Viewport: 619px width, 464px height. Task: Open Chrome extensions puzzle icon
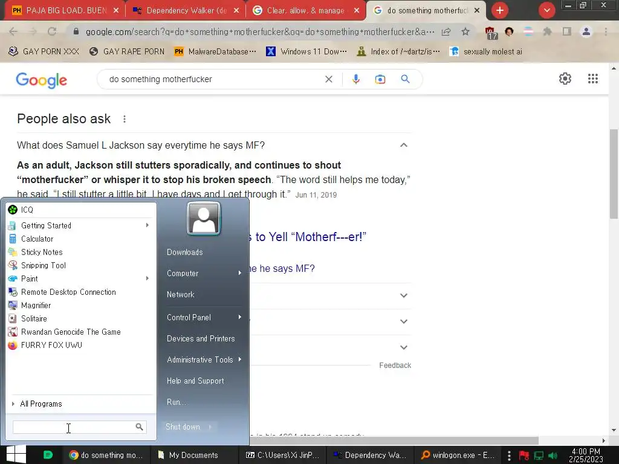[x=548, y=32]
